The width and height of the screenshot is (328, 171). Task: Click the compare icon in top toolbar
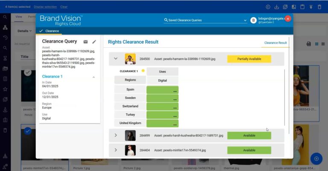[x=294, y=7]
